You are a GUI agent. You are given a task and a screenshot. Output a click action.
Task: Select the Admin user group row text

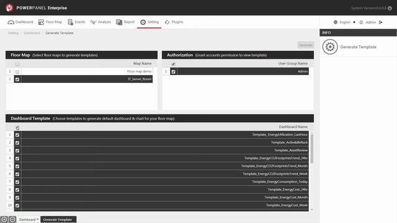pos(303,71)
